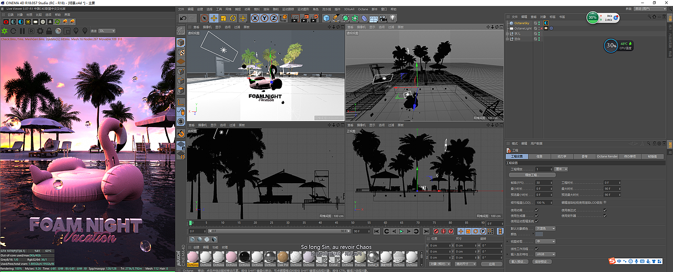Select the Move tool
673x272 pixels.
(x=213, y=18)
